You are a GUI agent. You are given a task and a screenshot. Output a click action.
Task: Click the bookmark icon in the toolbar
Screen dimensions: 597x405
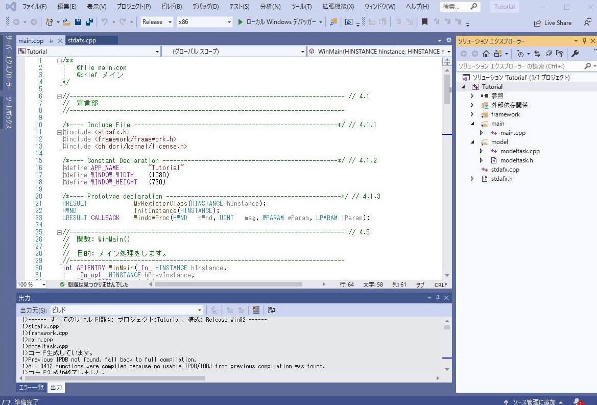tap(424, 22)
